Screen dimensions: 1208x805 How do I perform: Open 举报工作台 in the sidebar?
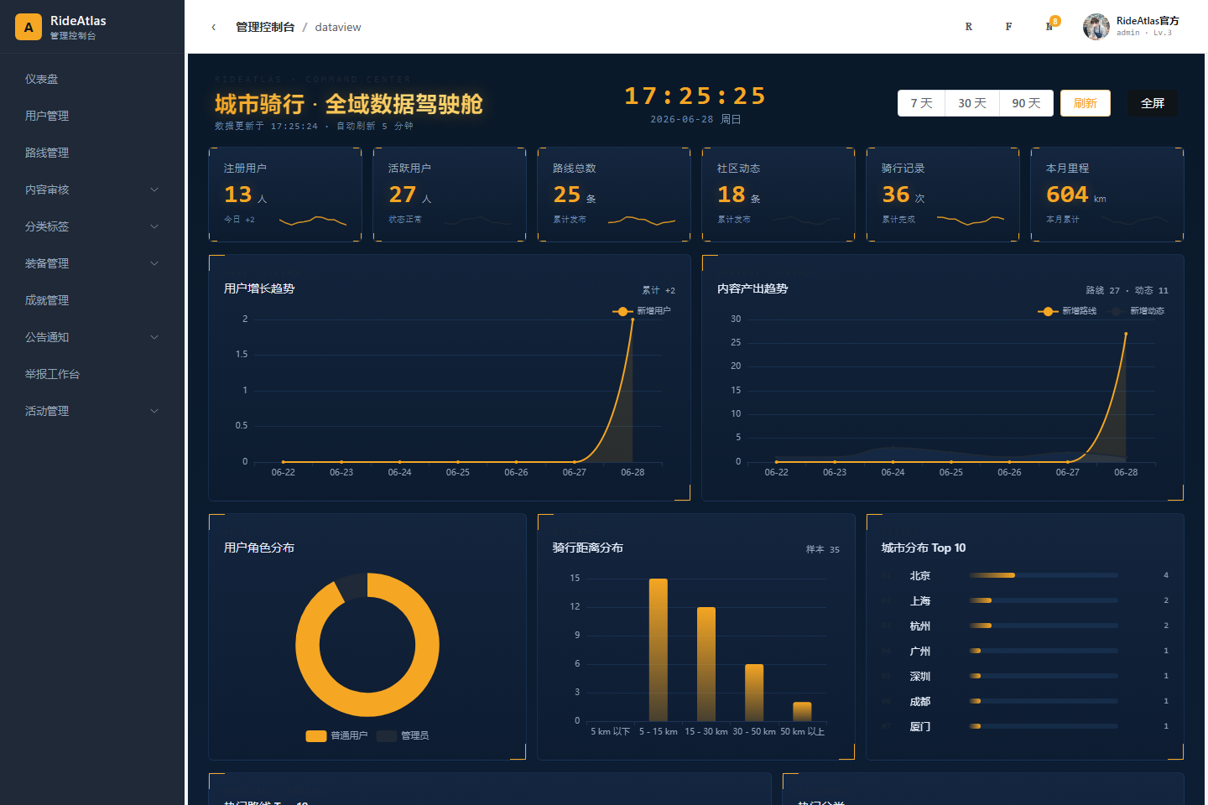coord(92,374)
